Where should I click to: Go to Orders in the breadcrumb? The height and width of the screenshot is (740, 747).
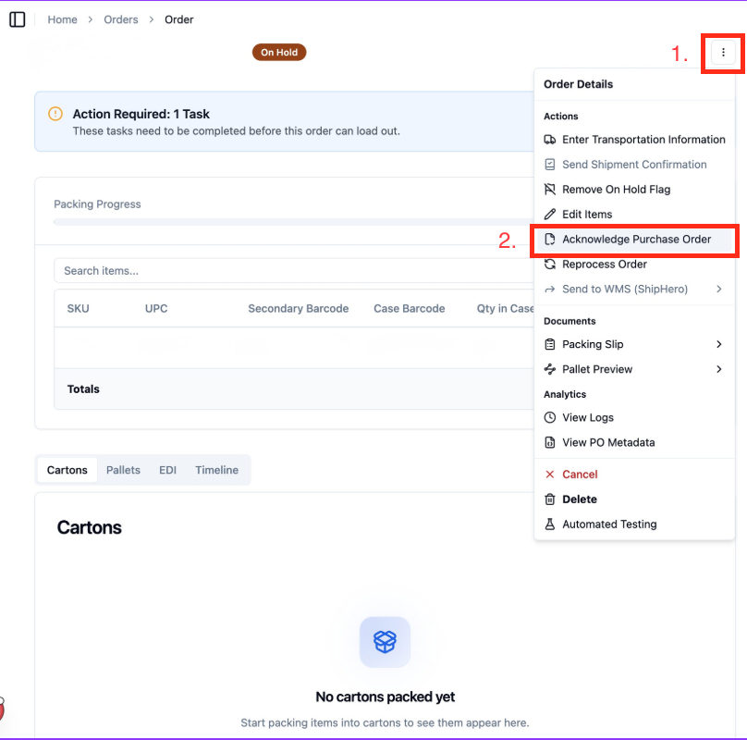pos(121,19)
